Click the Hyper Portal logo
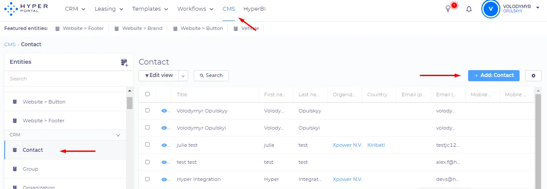This screenshot has width=547, height=189. 25,9
